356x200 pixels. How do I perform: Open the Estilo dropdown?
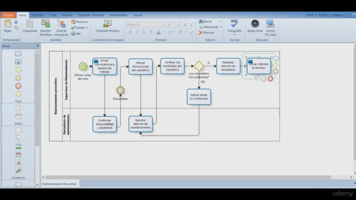click(311, 15)
